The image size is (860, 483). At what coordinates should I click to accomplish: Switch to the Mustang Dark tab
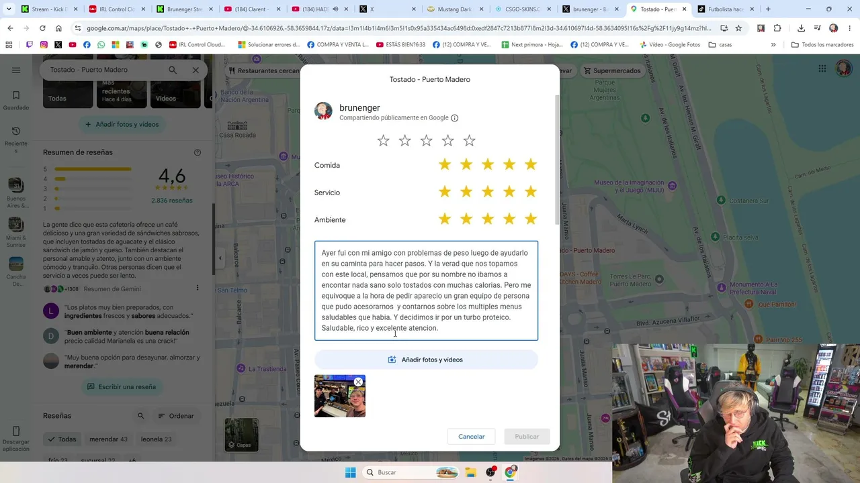click(x=454, y=9)
